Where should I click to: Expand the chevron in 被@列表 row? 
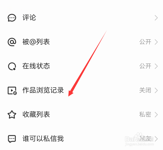click(x=156, y=42)
